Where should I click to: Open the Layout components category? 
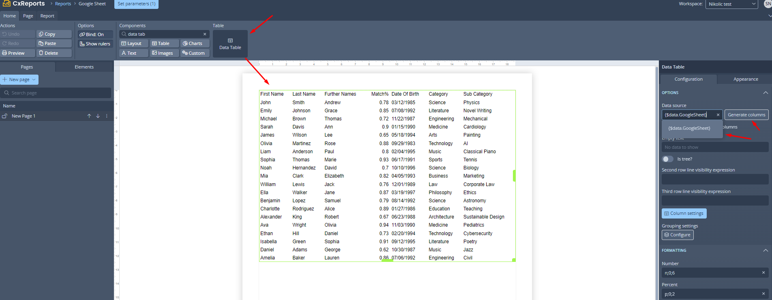point(134,43)
